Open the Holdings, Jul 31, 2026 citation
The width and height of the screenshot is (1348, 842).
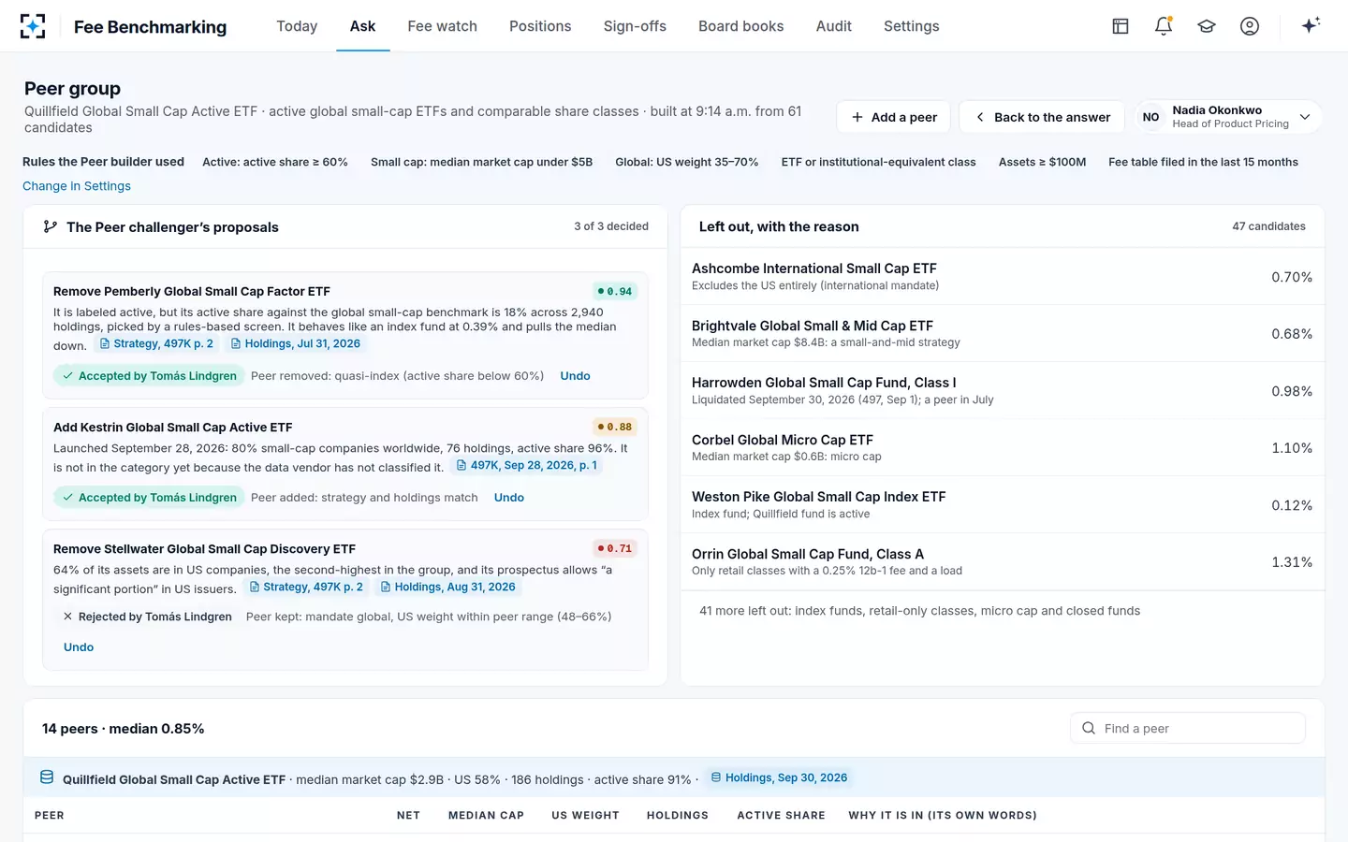pos(296,343)
